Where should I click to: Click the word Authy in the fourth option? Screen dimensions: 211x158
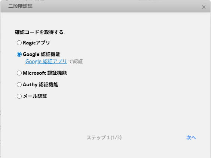[30, 85]
